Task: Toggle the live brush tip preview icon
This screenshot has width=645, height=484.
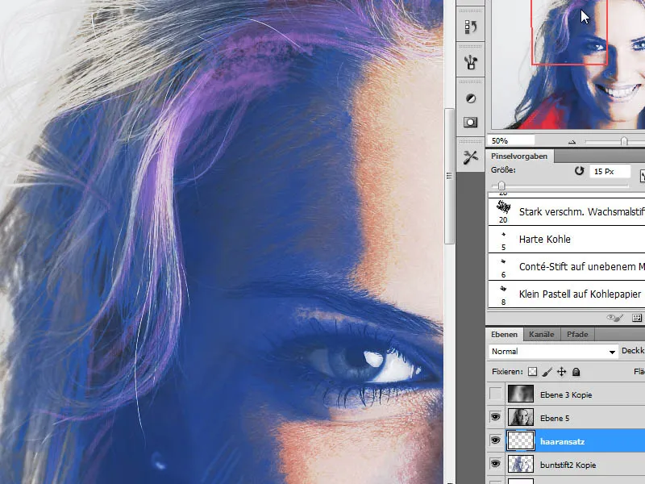Action: coord(615,318)
